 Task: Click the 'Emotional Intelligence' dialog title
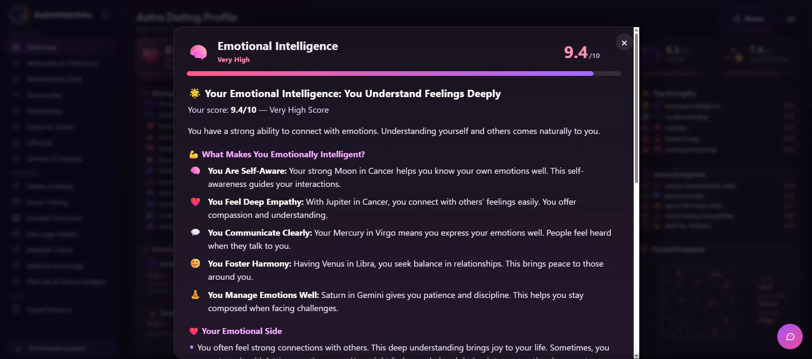tap(277, 46)
